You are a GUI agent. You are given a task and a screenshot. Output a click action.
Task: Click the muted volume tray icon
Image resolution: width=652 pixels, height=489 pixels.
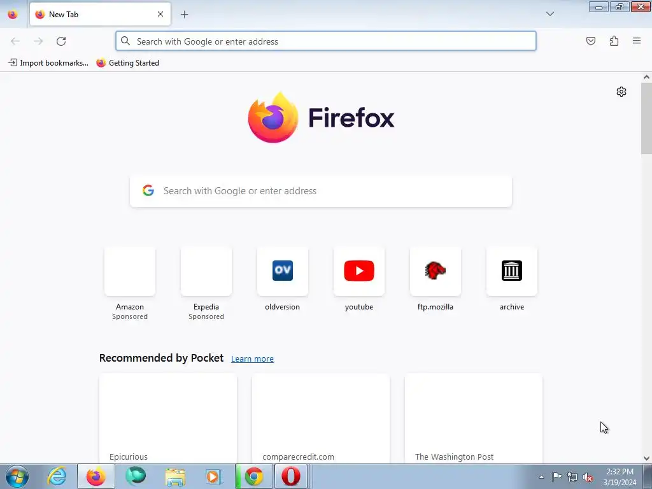point(588,477)
